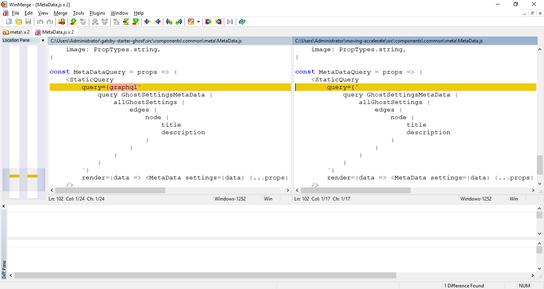Screen dimensions: 544x289
Task: Click Diff Pane bottom horizontal scrollbar thumb
Action: [x=205, y=275]
